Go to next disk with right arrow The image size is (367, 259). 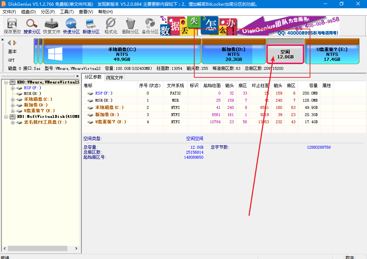tap(15, 43)
